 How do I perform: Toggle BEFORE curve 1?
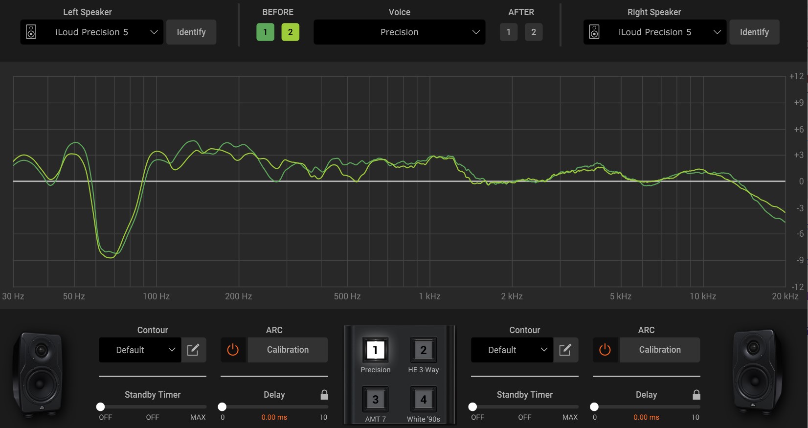tap(266, 32)
